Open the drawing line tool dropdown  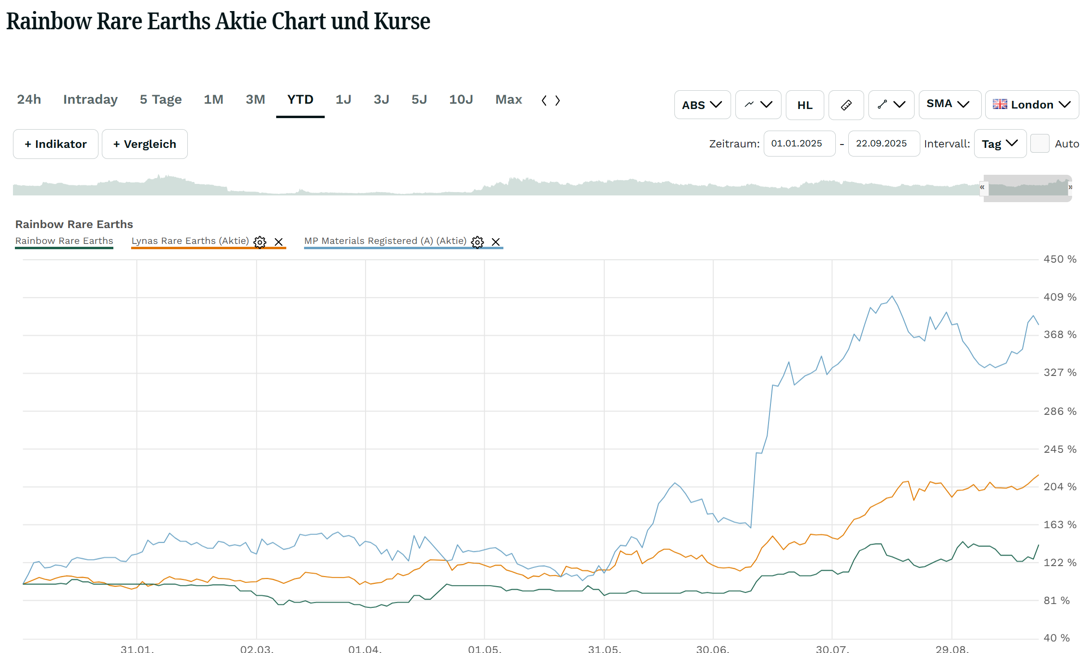(891, 105)
